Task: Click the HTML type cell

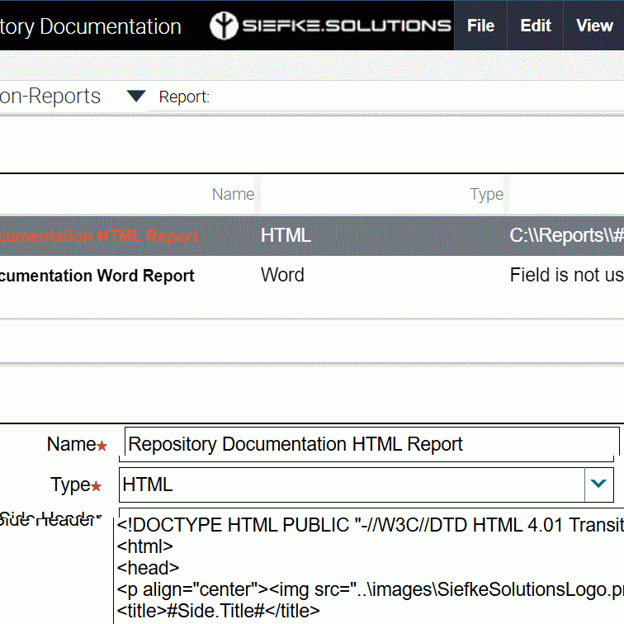Action: click(286, 235)
